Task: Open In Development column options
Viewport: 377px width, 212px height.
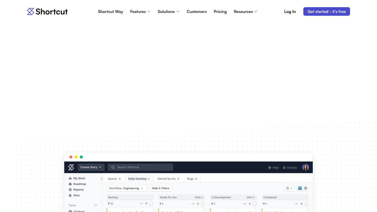Action: [x=245, y=204]
